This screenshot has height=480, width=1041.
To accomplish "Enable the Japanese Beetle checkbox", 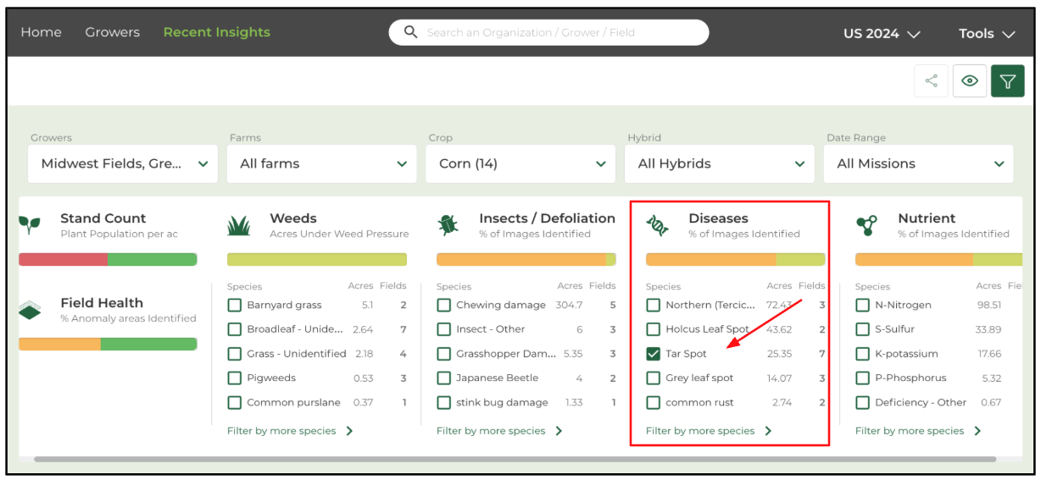I will pyautogui.click(x=443, y=378).
